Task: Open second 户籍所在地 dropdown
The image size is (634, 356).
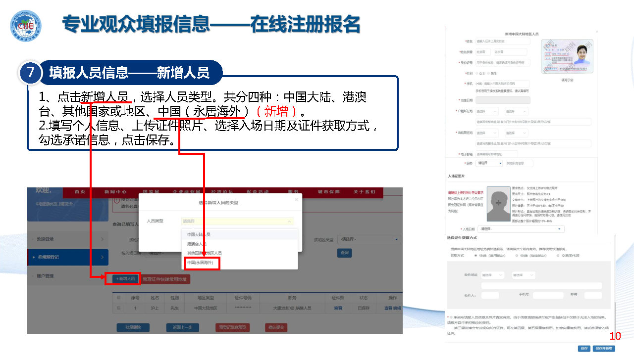Action: point(516,112)
